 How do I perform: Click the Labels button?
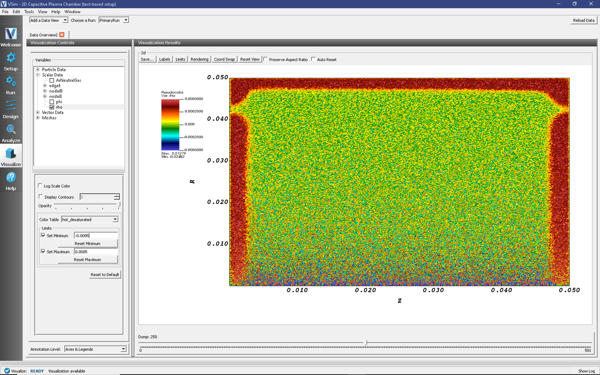(165, 60)
